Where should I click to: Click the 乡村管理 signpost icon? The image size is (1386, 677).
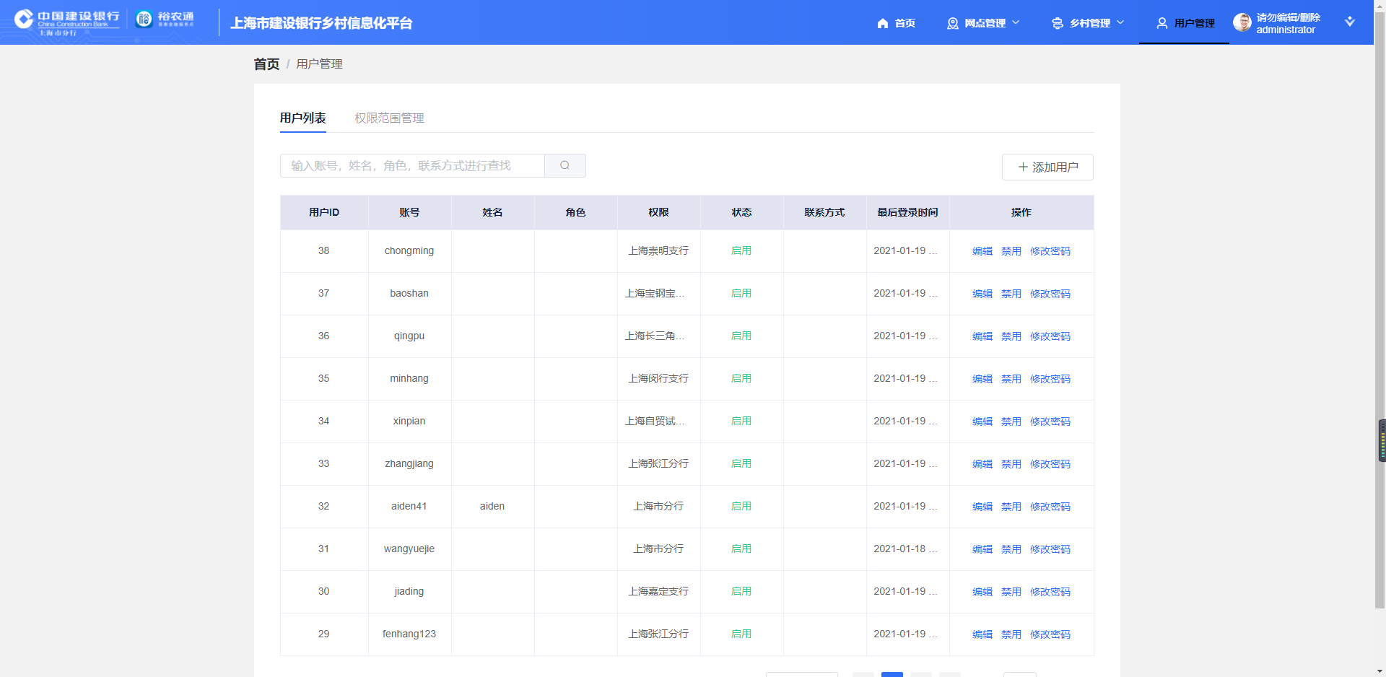1057,23
